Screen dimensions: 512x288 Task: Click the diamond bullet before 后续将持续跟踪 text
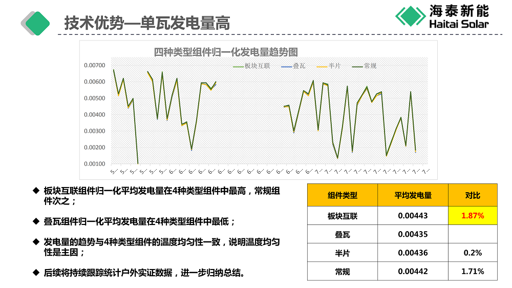(36, 272)
